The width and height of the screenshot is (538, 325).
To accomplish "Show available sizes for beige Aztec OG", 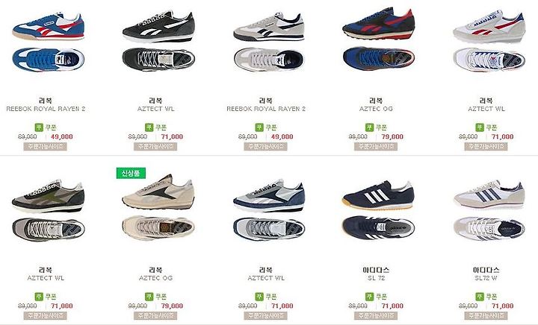I will [x=155, y=315].
